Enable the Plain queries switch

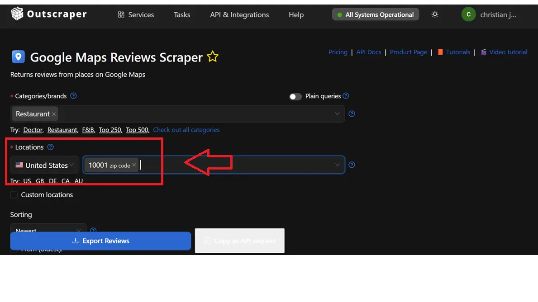tap(295, 96)
